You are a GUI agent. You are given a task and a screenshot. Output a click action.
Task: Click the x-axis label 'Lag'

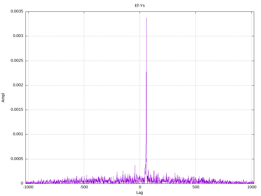click(x=140, y=193)
